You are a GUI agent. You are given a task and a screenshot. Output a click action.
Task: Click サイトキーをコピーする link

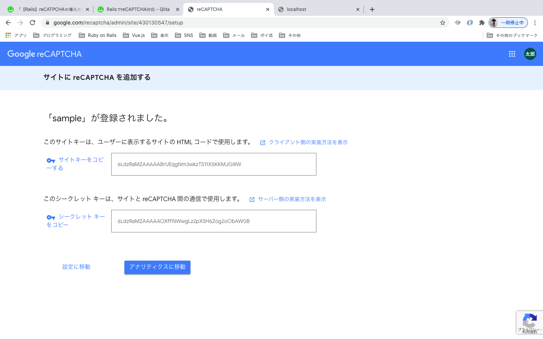75,164
